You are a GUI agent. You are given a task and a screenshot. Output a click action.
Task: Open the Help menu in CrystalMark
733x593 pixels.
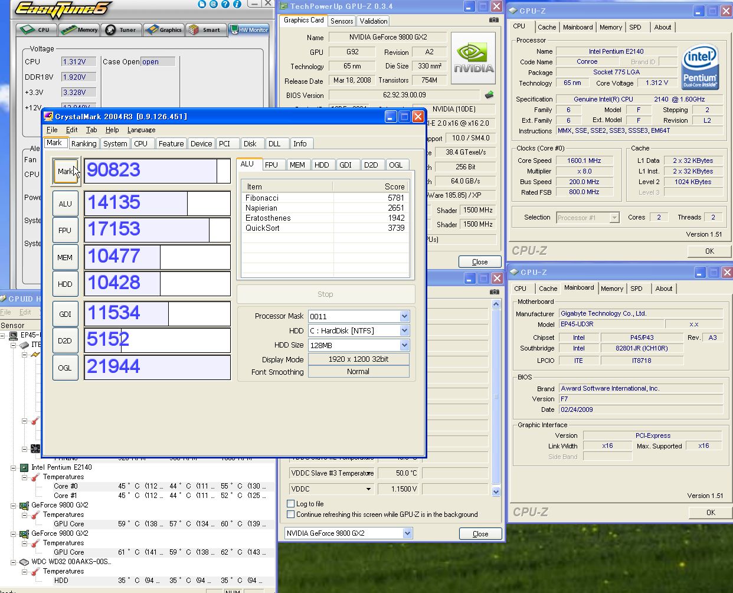pos(112,130)
